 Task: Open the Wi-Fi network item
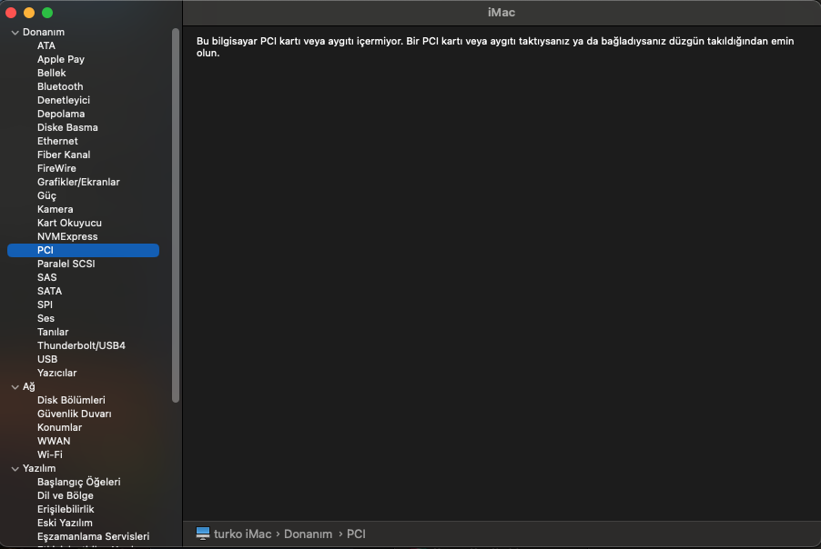50,454
